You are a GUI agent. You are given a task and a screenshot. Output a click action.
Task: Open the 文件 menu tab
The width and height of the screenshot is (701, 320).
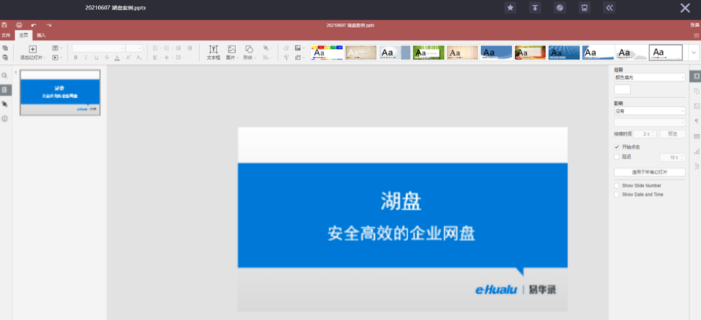6,35
